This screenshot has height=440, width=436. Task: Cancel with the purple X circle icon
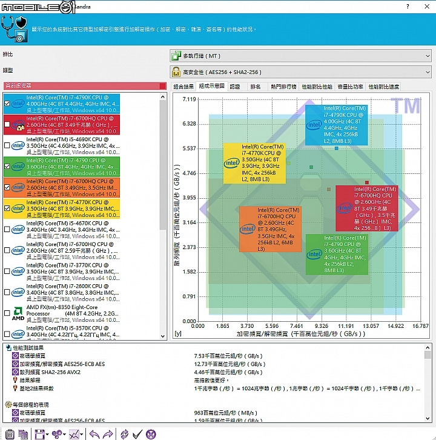(151, 434)
